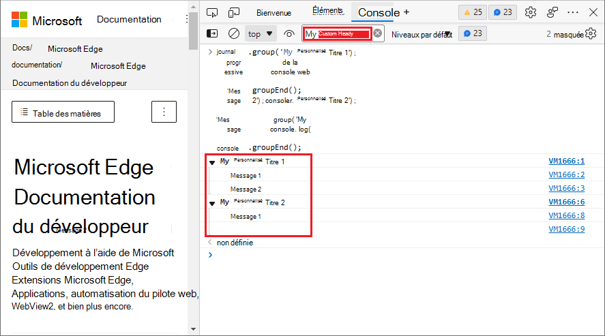This screenshot has width=605, height=336.
Task: Select the Message 2 log entry
Action: pos(246,189)
